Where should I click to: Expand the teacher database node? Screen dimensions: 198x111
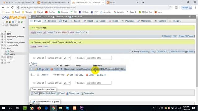pos(2,60)
